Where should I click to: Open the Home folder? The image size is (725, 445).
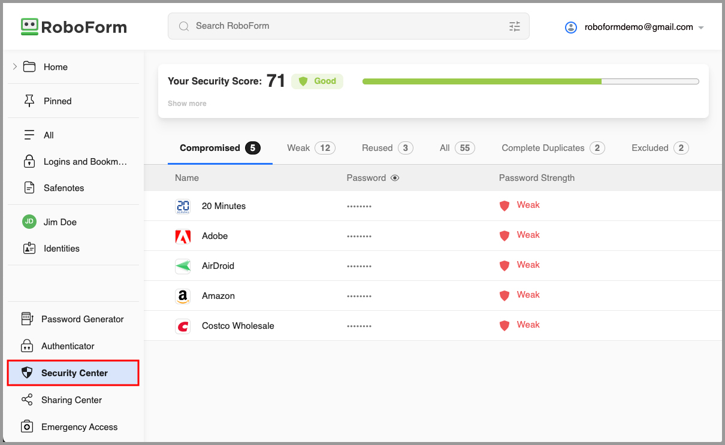[55, 67]
